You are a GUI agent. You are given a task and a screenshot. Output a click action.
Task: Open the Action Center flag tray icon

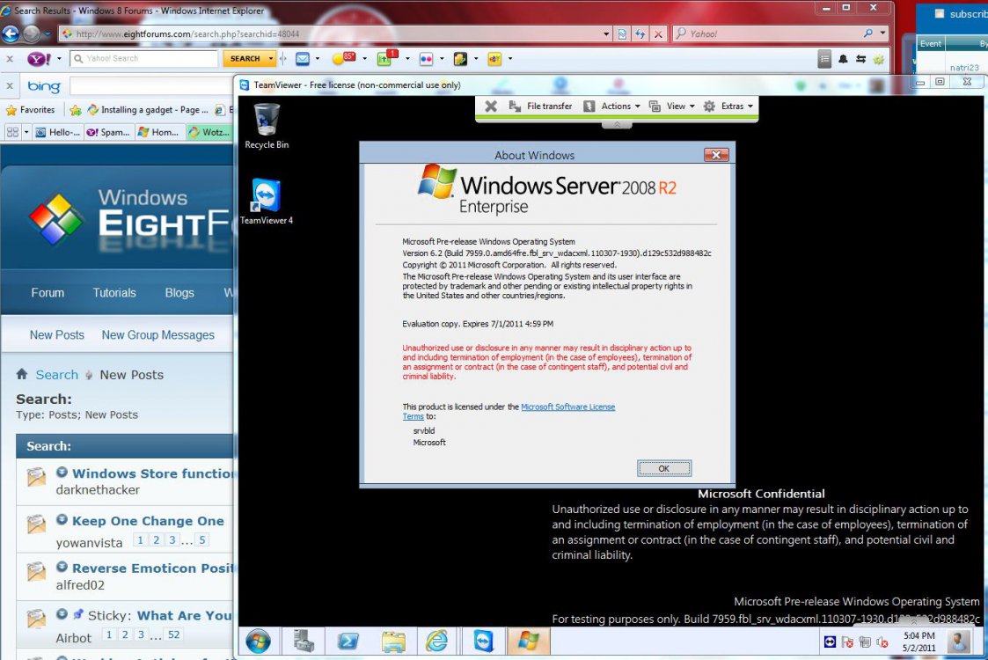pyautogui.click(x=847, y=642)
